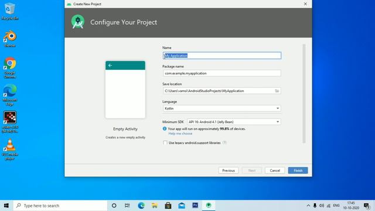Click the ENG language indicator
The image size is (375, 211).
tap(336, 206)
